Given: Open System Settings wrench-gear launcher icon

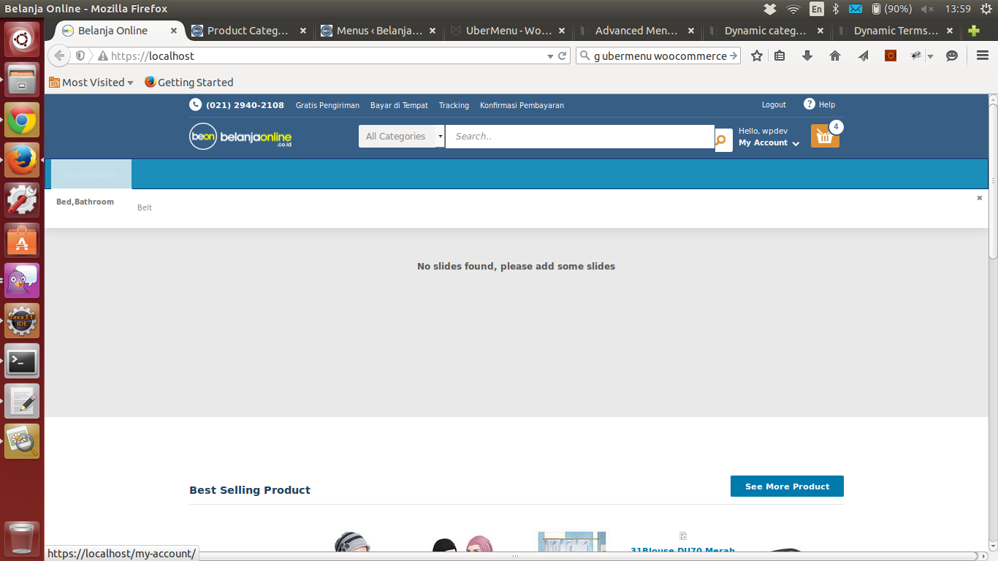Looking at the screenshot, I should point(22,199).
